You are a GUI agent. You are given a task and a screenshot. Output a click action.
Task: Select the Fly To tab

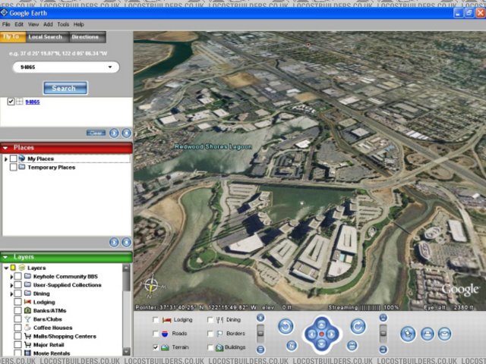point(11,37)
